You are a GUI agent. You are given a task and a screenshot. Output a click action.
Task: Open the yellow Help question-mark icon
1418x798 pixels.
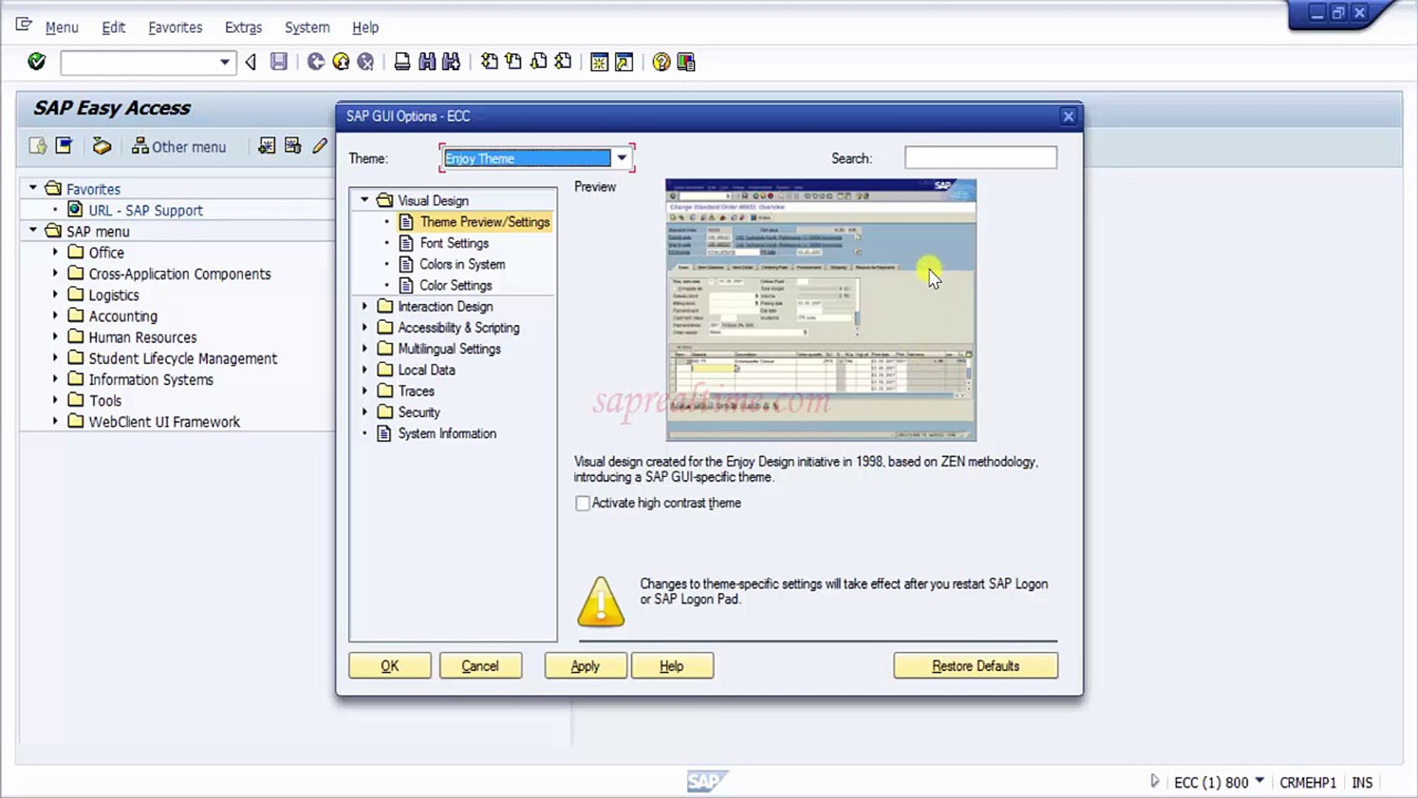[661, 62]
